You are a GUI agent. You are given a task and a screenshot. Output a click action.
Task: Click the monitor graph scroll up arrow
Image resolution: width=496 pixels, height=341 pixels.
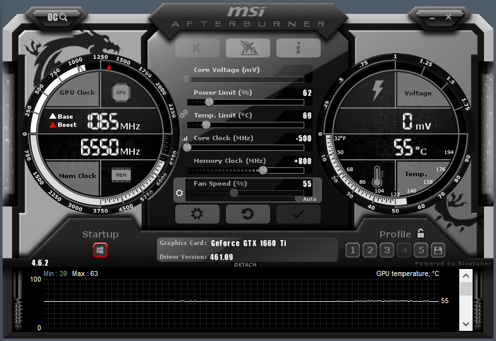(x=466, y=275)
